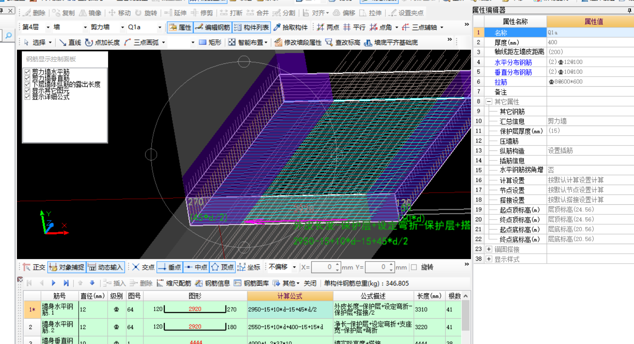Enable 交点 (intersection) snap
The width and height of the screenshot is (634, 344).
coord(143,267)
